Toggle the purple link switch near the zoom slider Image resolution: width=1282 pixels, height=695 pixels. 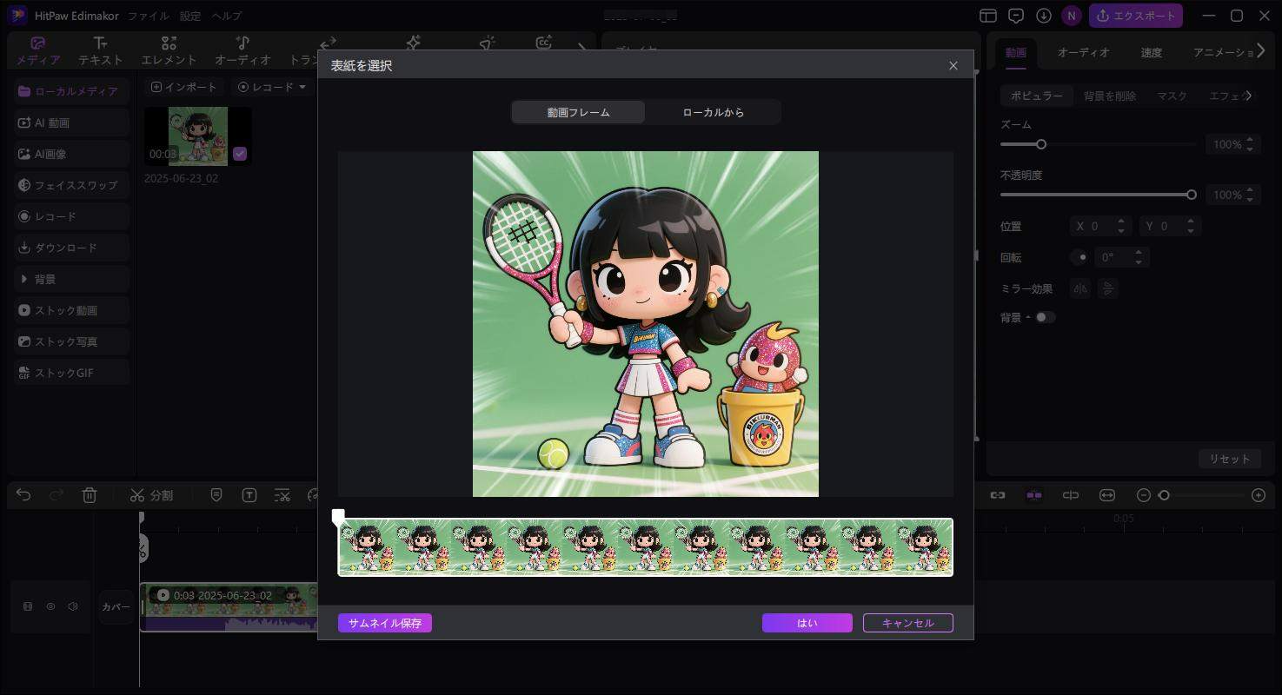(1033, 494)
